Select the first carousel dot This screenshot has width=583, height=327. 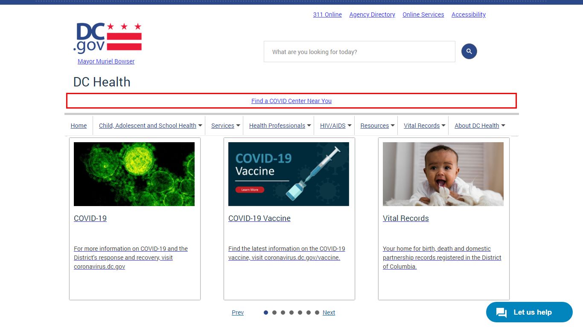tap(266, 313)
